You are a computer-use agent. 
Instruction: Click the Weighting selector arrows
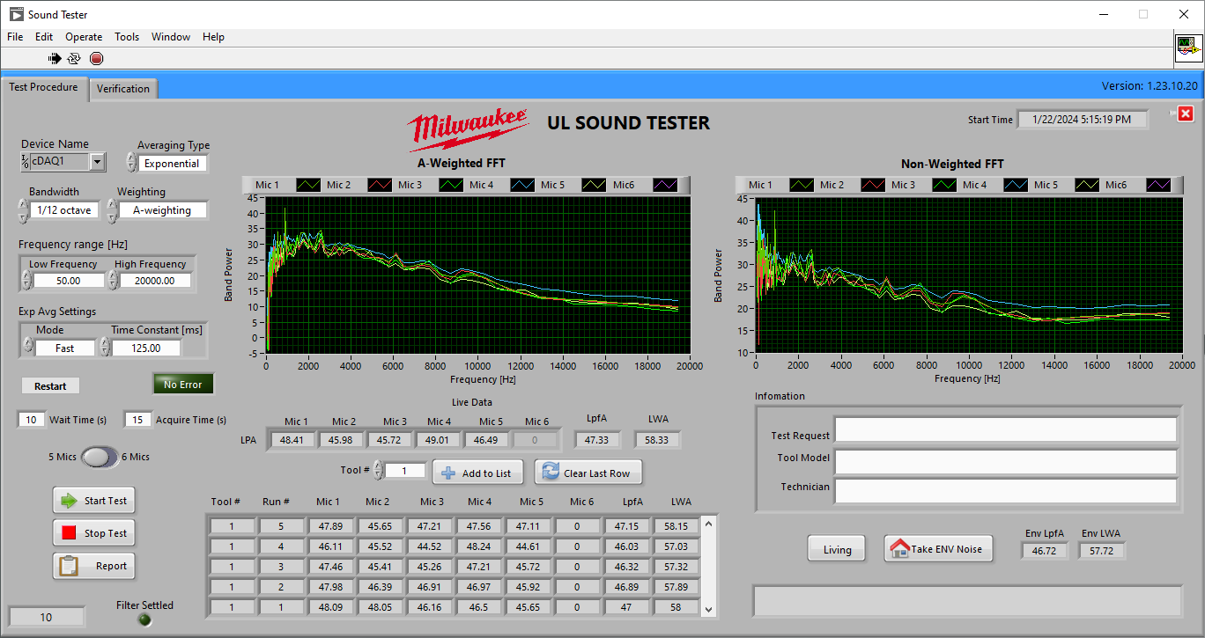coord(113,210)
